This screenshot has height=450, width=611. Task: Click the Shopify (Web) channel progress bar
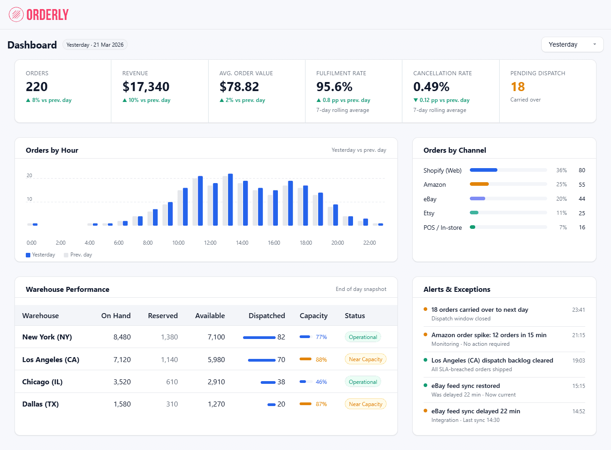click(508, 170)
